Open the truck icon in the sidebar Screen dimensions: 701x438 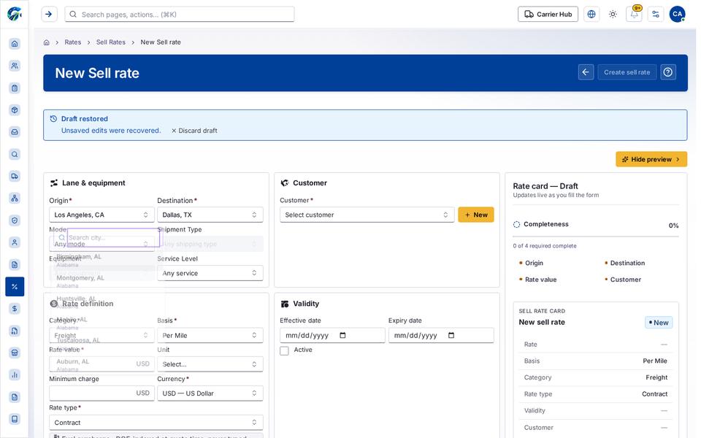(x=15, y=176)
